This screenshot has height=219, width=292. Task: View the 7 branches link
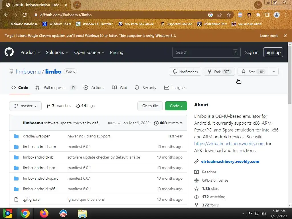(59, 106)
